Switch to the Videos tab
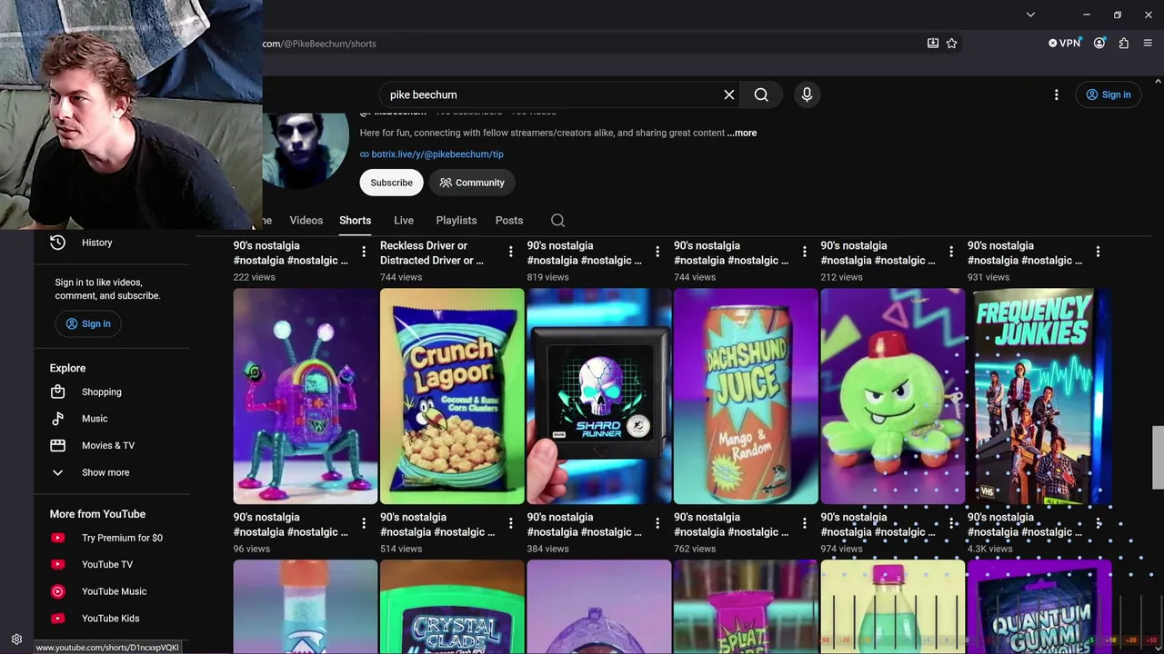This screenshot has height=654, width=1164. [306, 221]
